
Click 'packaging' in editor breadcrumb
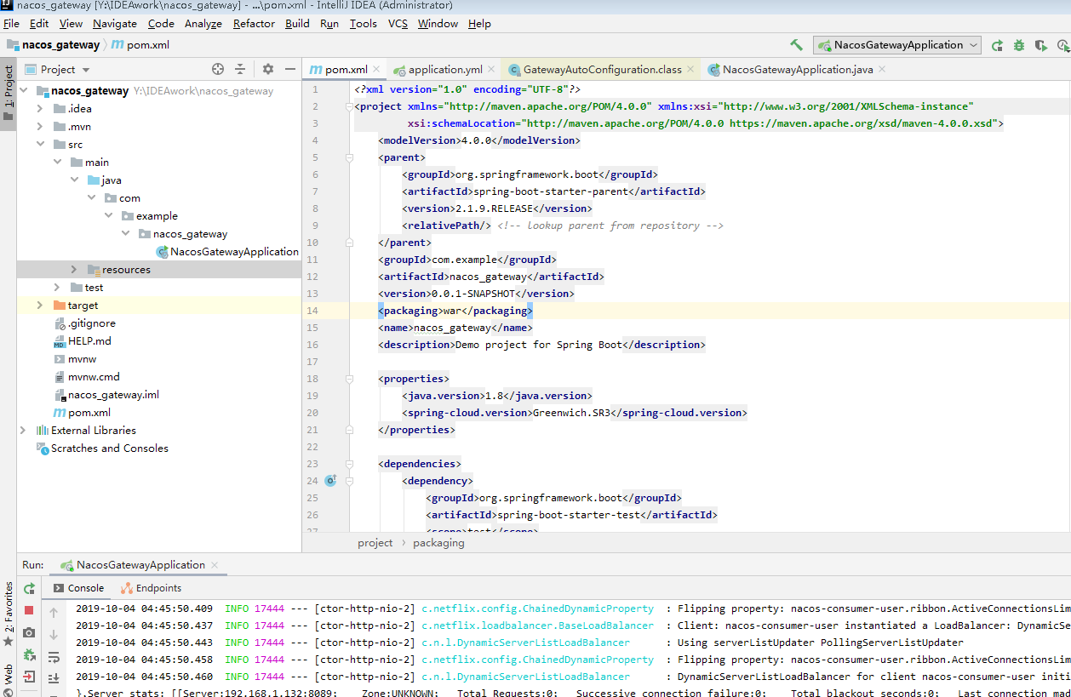click(438, 542)
